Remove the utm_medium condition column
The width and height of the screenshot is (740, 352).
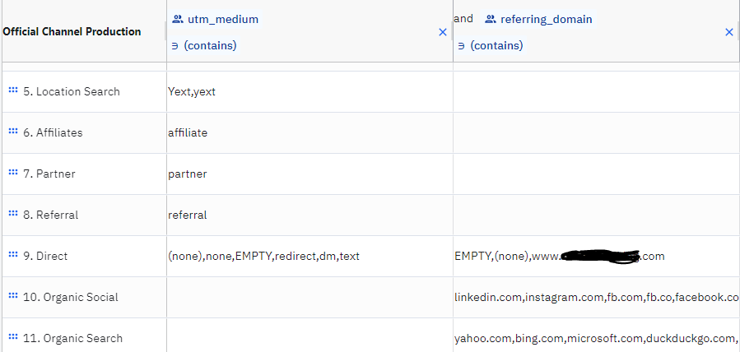click(443, 32)
